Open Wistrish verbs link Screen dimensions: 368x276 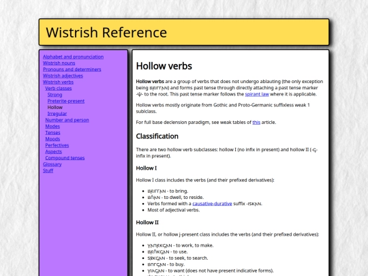pyautogui.click(x=58, y=82)
